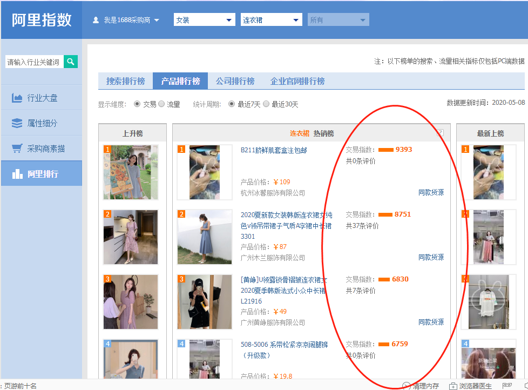
Task: Open 采购商素描 sidebar menu item
Action: [x=42, y=148]
